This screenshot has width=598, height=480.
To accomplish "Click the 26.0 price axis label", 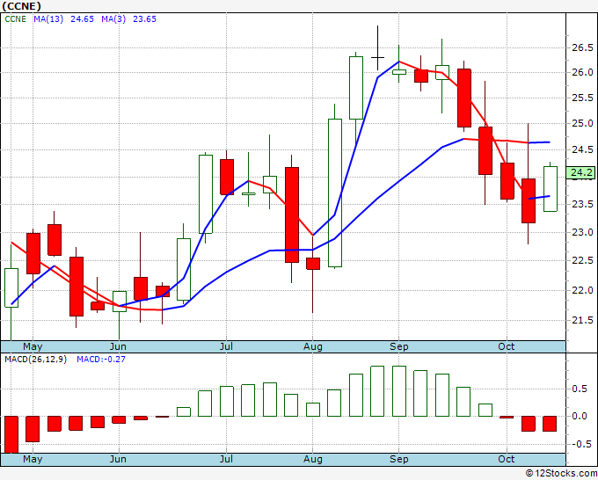I will (582, 72).
